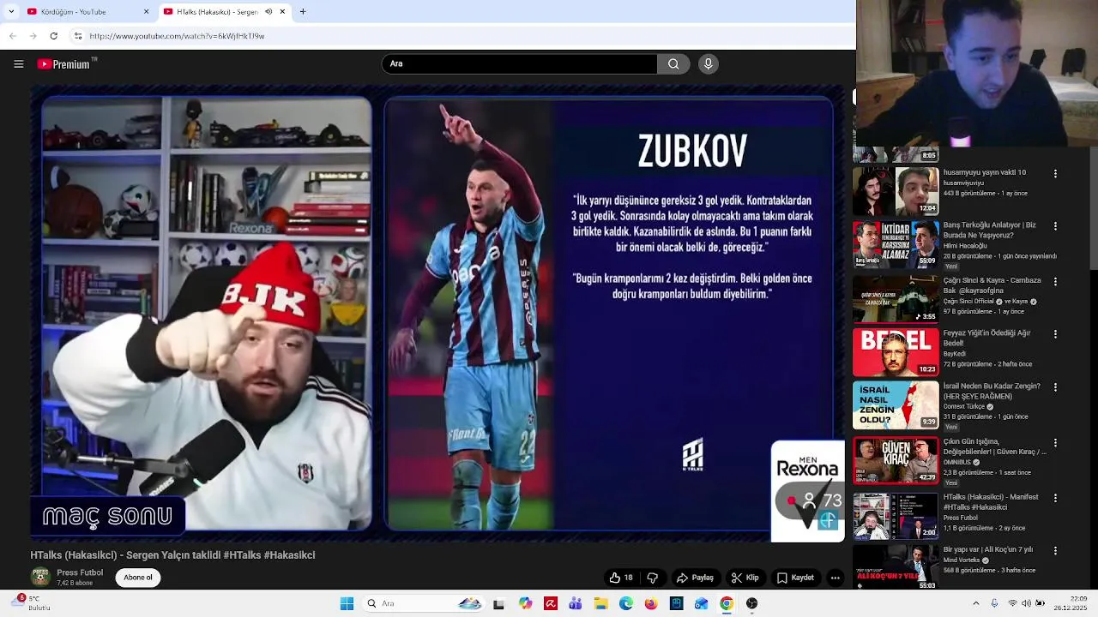Go back in browser history

pyautogui.click(x=13, y=36)
